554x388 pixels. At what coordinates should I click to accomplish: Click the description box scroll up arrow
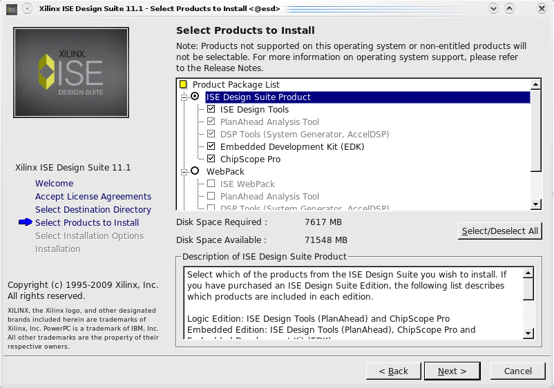pyautogui.click(x=528, y=273)
